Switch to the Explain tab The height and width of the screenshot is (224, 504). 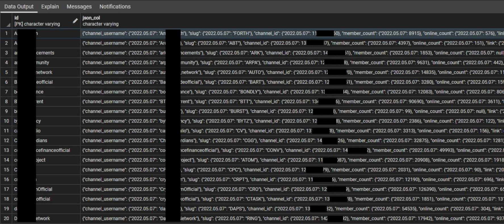tap(50, 7)
